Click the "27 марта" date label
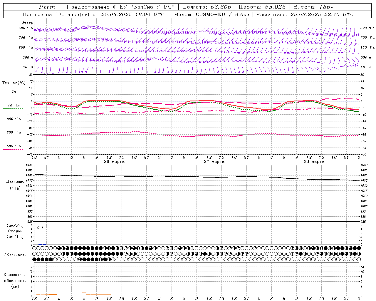The image size is (376, 301). coord(214,162)
